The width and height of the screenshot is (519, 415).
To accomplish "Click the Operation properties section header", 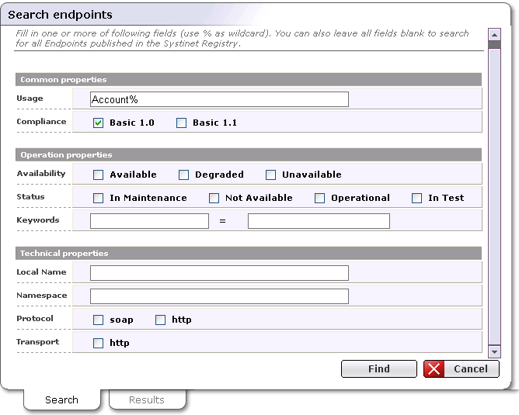I will [249, 155].
